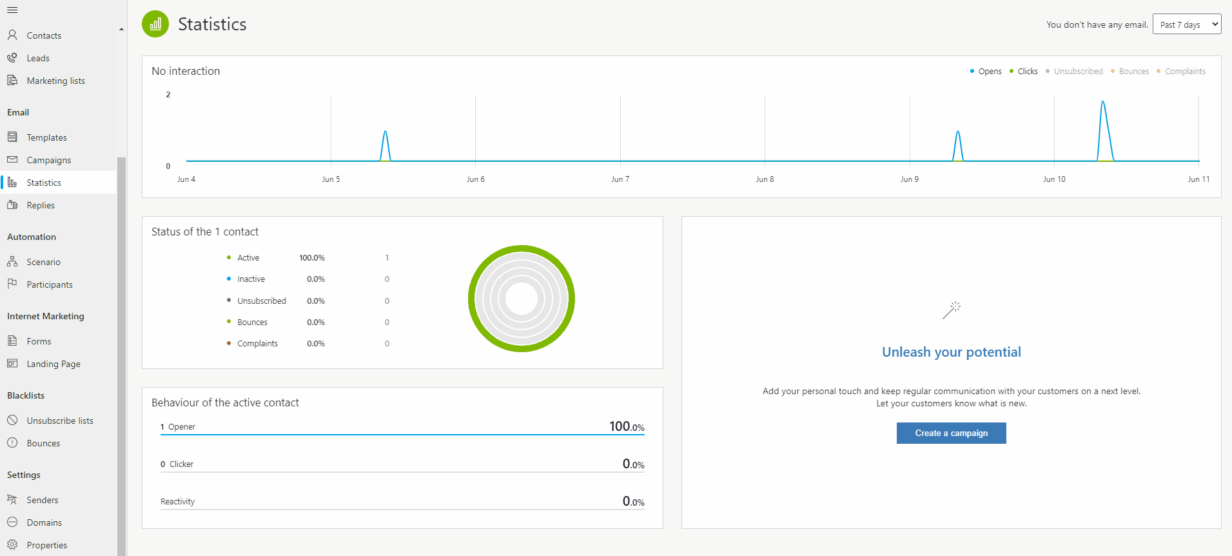The image size is (1232, 556).
Task: Click the green Statistics header icon
Action: (155, 24)
